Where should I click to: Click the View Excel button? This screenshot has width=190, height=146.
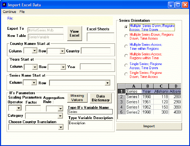click(x=74, y=34)
